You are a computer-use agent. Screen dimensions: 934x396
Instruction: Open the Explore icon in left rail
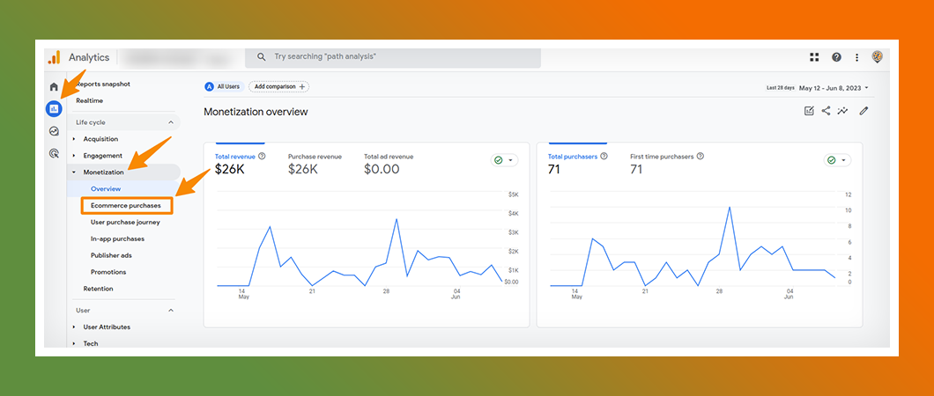(x=54, y=131)
